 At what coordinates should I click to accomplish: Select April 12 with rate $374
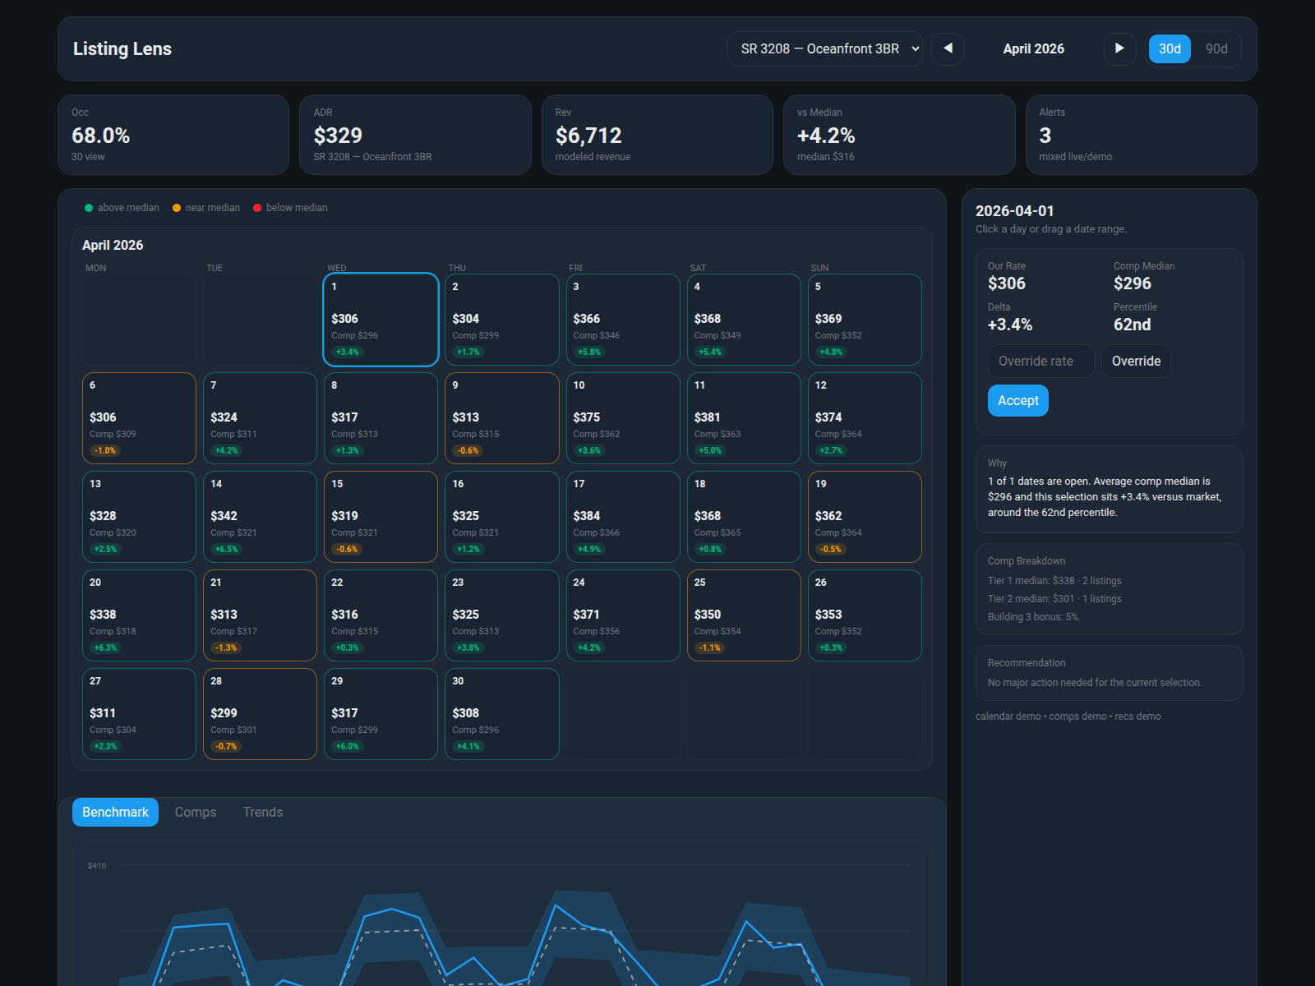tap(865, 418)
